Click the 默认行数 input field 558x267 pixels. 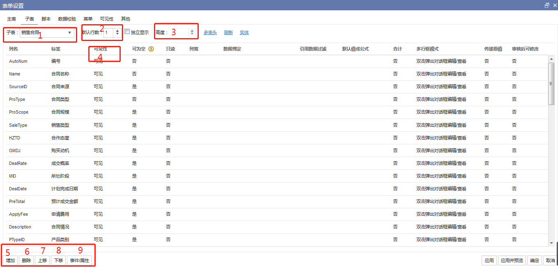click(108, 32)
